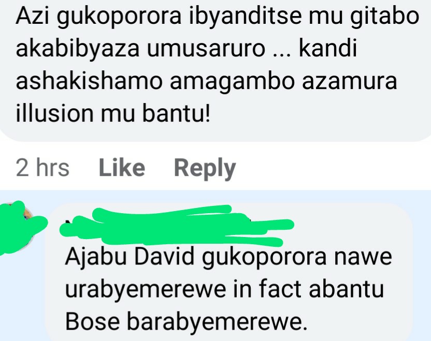Reply to the first comment
Viewport: 431px width, 341px height.
[205, 169]
